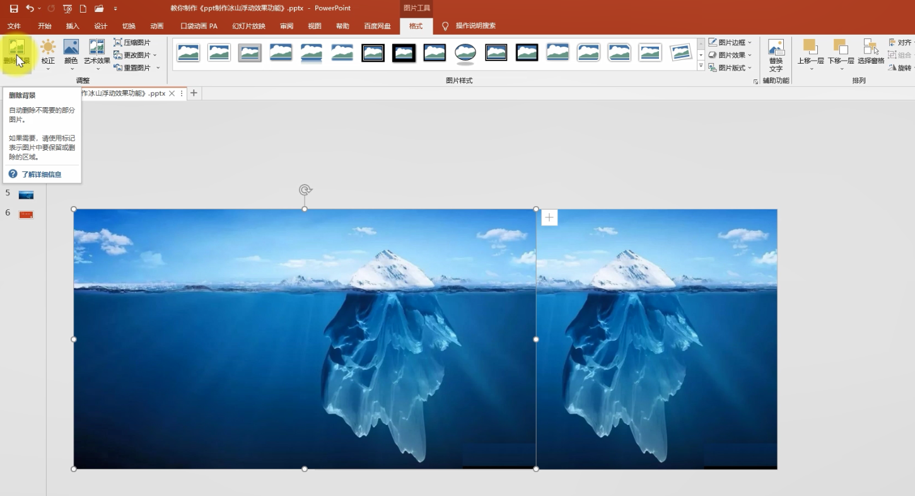Close the open .pptx document tab
This screenshot has height=496, width=915.
tap(172, 93)
